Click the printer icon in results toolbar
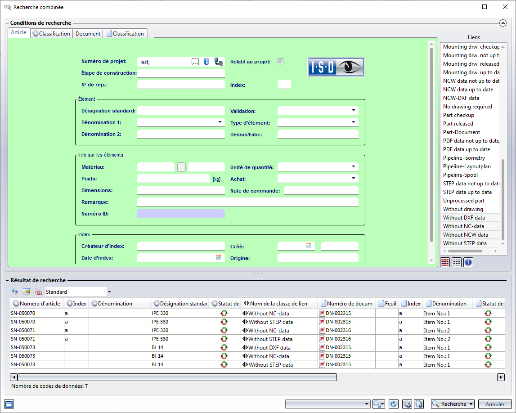 pos(38,292)
